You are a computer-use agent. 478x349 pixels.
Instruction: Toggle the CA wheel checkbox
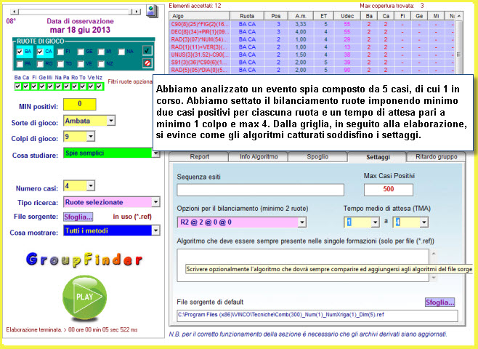pyautogui.click(x=40, y=52)
